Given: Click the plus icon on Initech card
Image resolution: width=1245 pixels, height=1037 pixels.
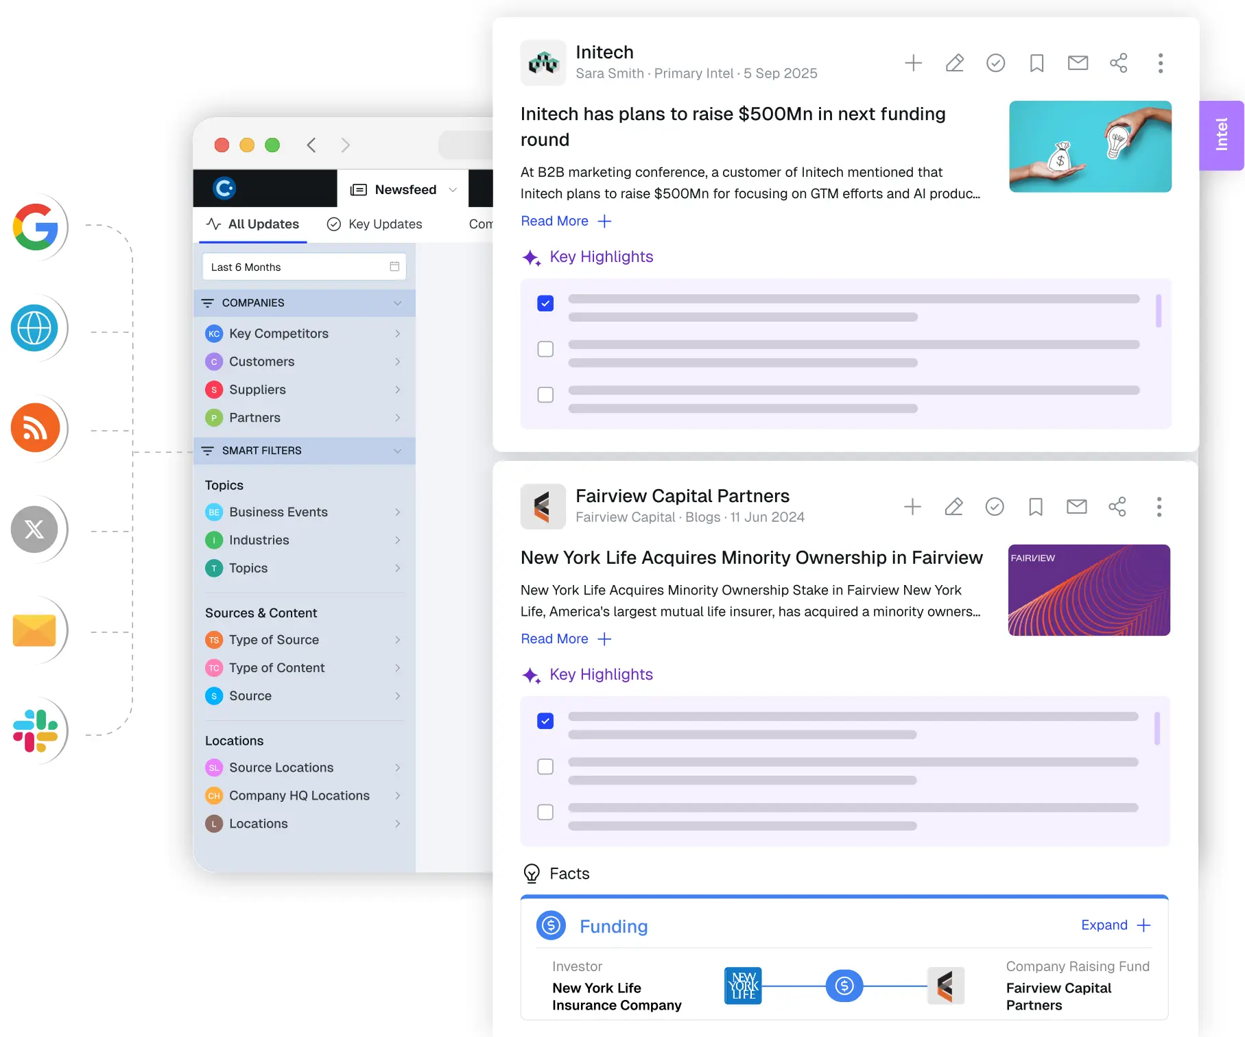Looking at the screenshot, I should 913,63.
